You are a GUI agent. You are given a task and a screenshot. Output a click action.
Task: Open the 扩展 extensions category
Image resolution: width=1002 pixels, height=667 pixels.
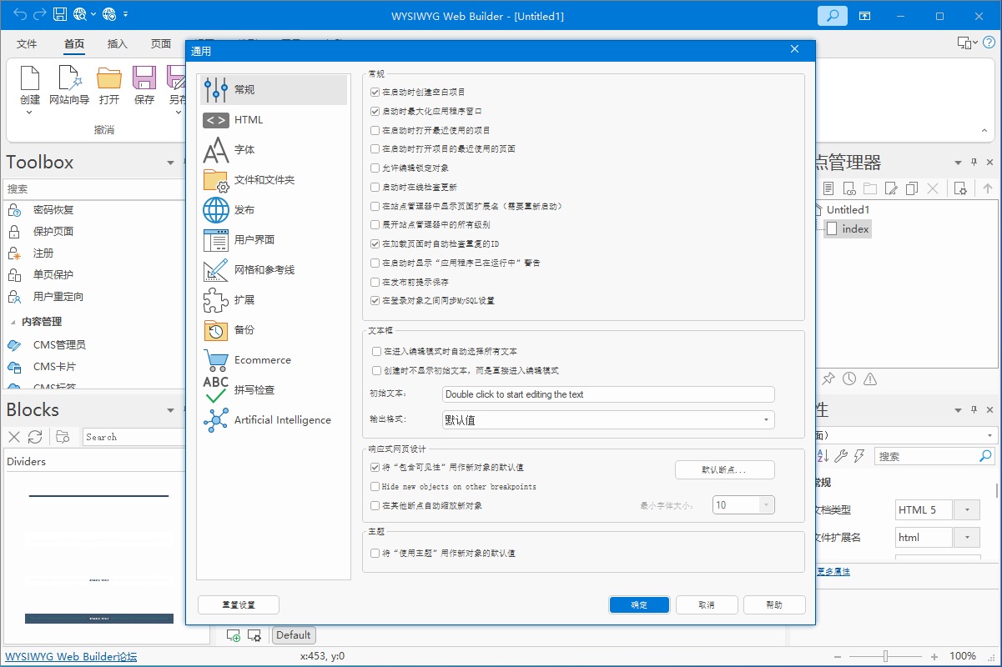[273, 300]
